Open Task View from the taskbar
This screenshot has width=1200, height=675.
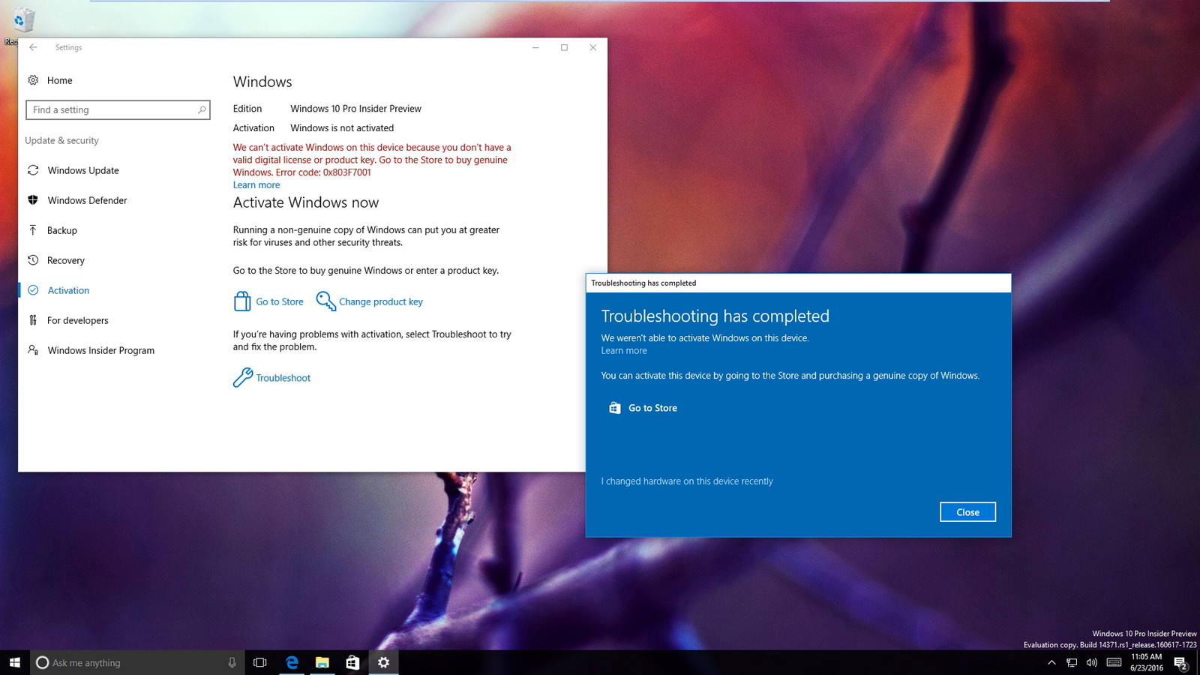pyautogui.click(x=260, y=662)
